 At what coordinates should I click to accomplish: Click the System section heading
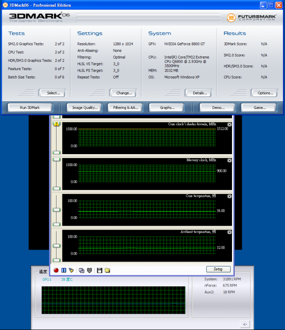159,33
